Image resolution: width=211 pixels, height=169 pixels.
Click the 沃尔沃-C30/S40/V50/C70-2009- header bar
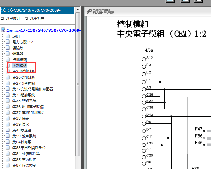(37, 11)
